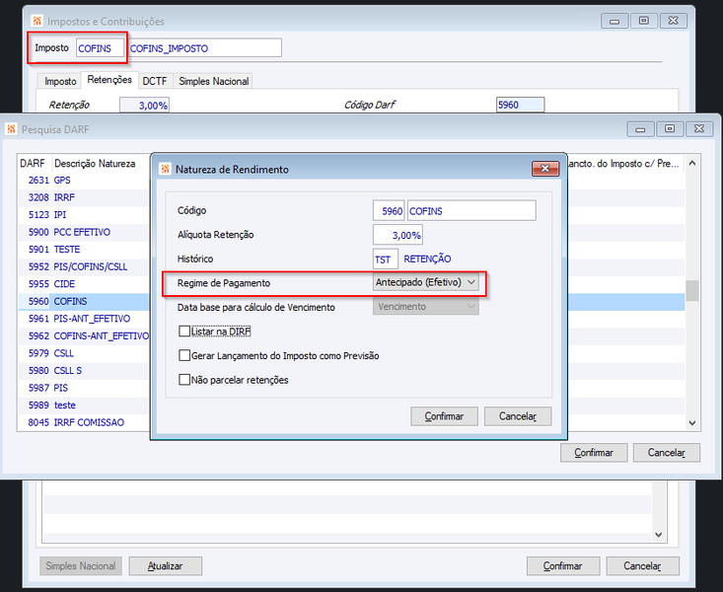This screenshot has width=723, height=592.
Task: Cancel the Natureza de Rendimento dialog
Action: 518,416
